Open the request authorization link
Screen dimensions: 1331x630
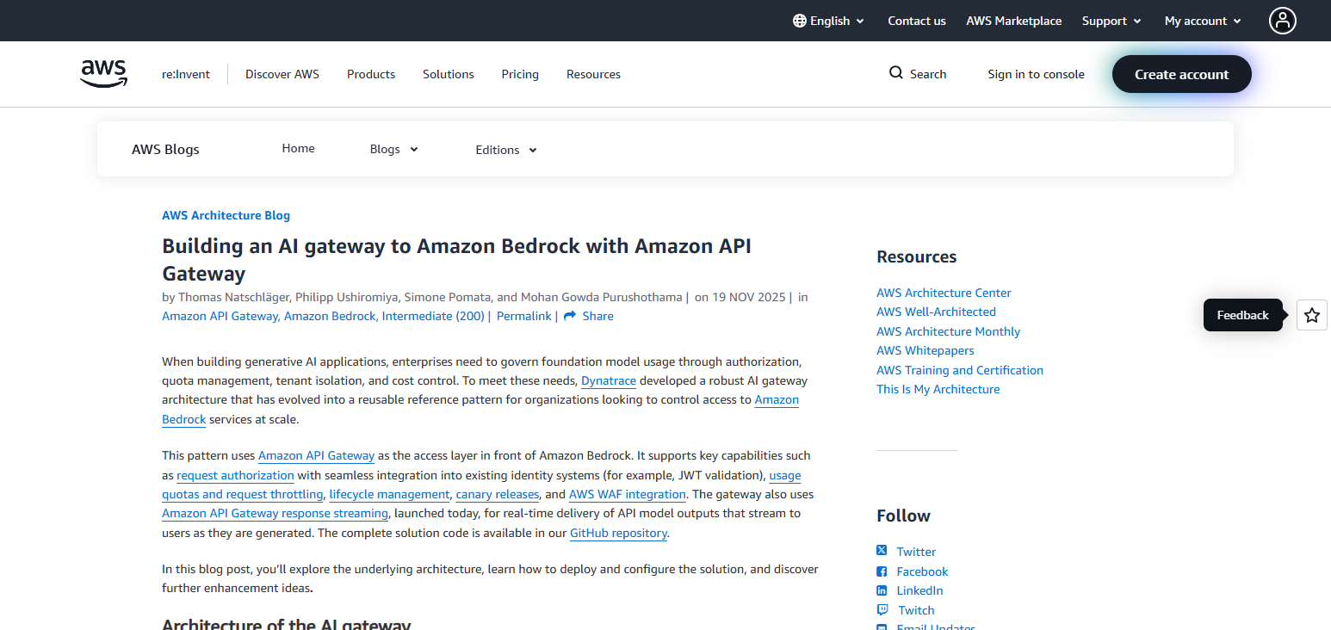(x=235, y=475)
